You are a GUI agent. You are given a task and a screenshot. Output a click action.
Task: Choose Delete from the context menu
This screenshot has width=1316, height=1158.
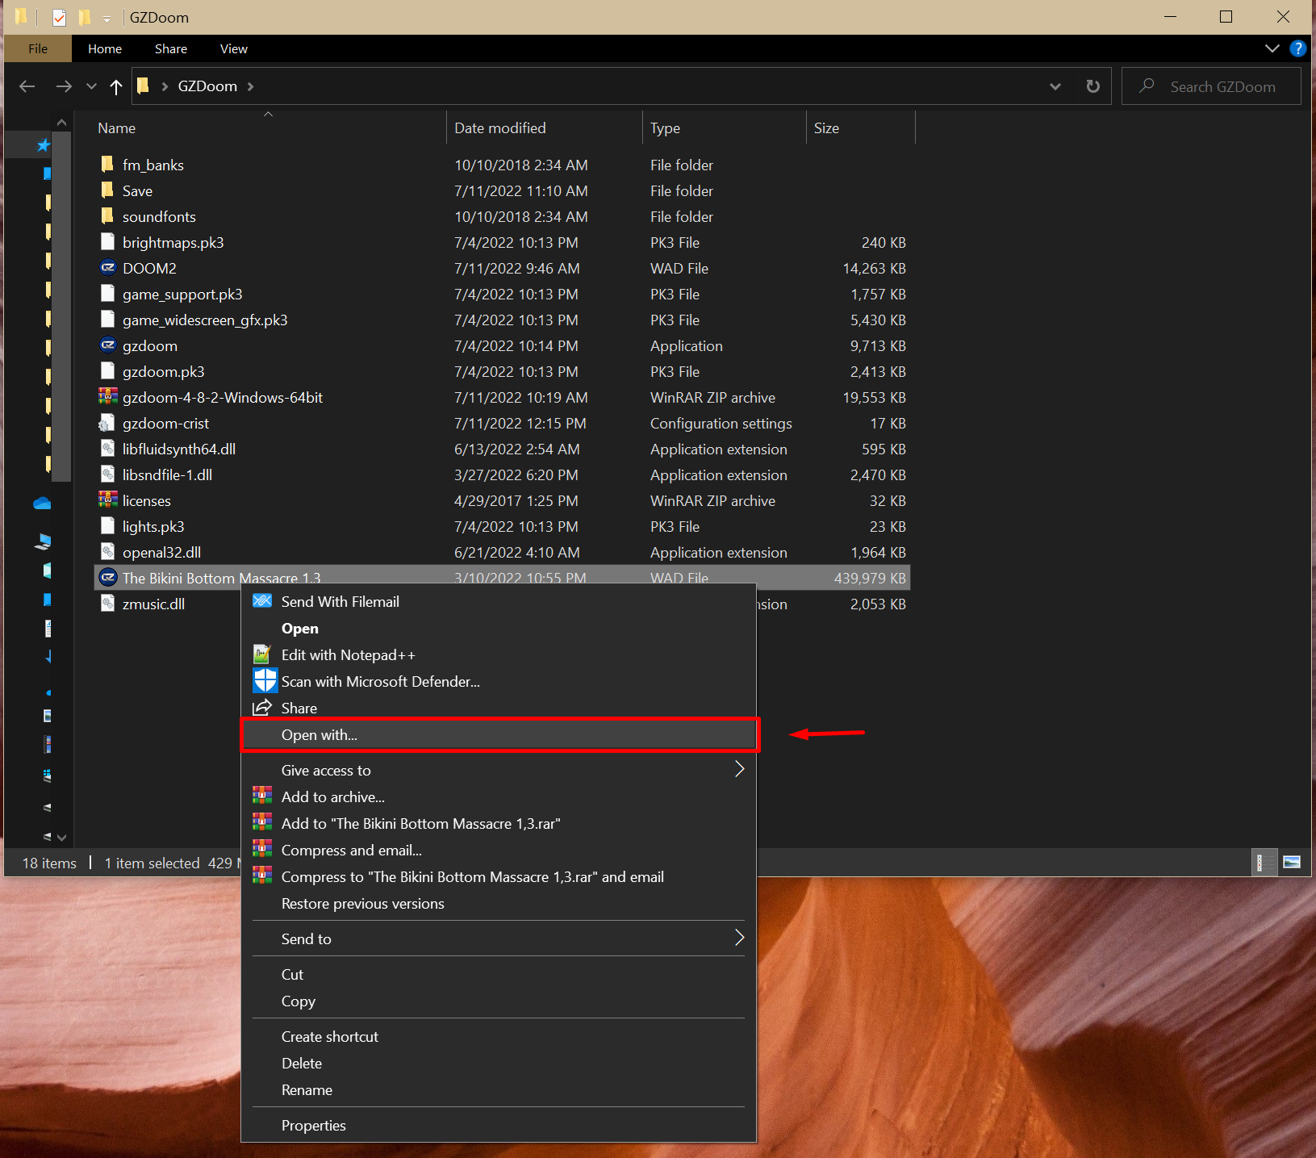(x=500, y=1063)
